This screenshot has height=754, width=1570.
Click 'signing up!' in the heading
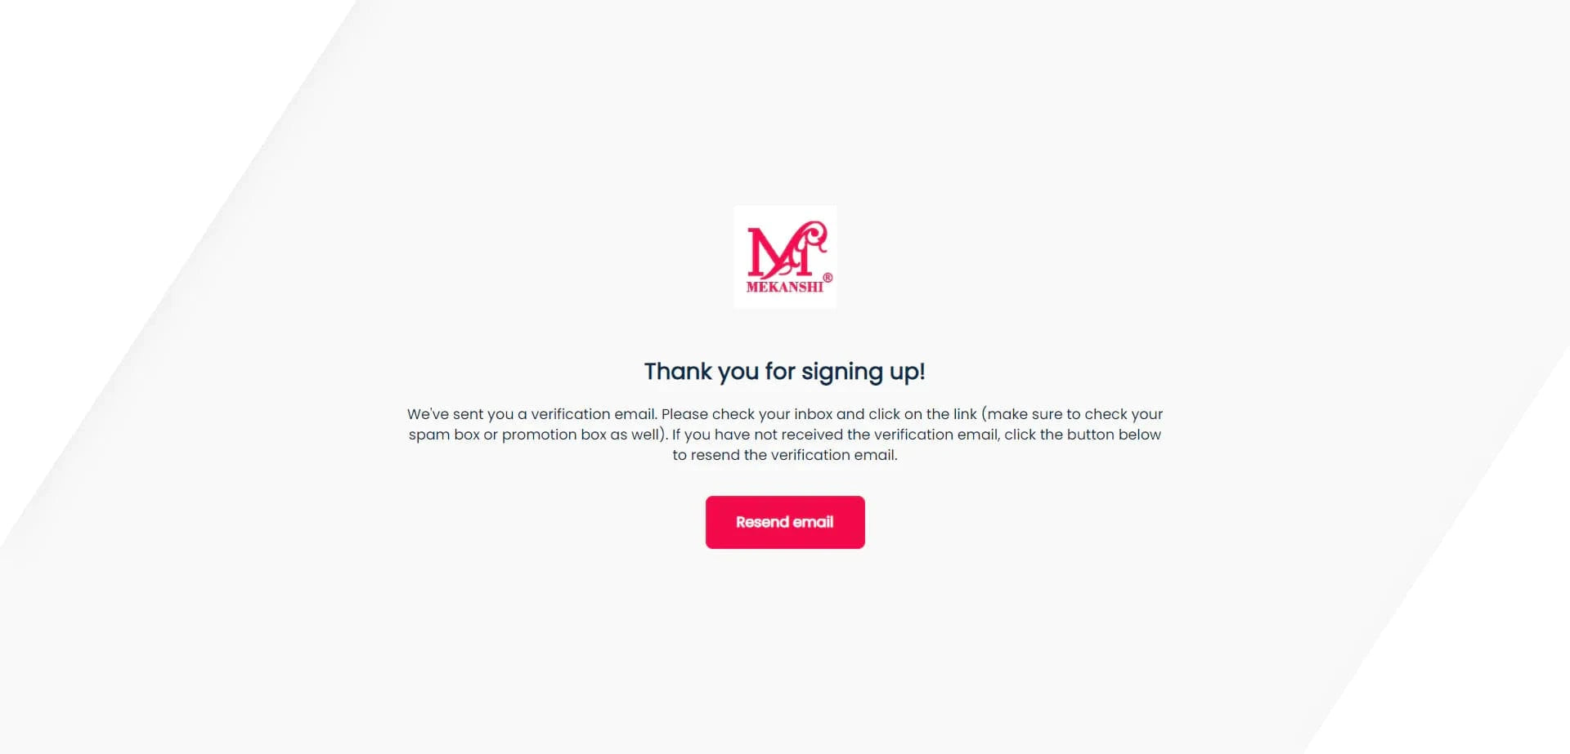(x=863, y=373)
